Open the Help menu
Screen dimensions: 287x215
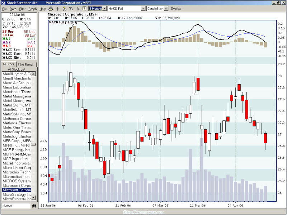coord(43,9)
